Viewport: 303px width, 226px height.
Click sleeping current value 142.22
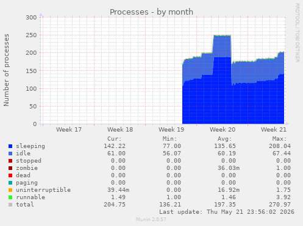coord(115,146)
